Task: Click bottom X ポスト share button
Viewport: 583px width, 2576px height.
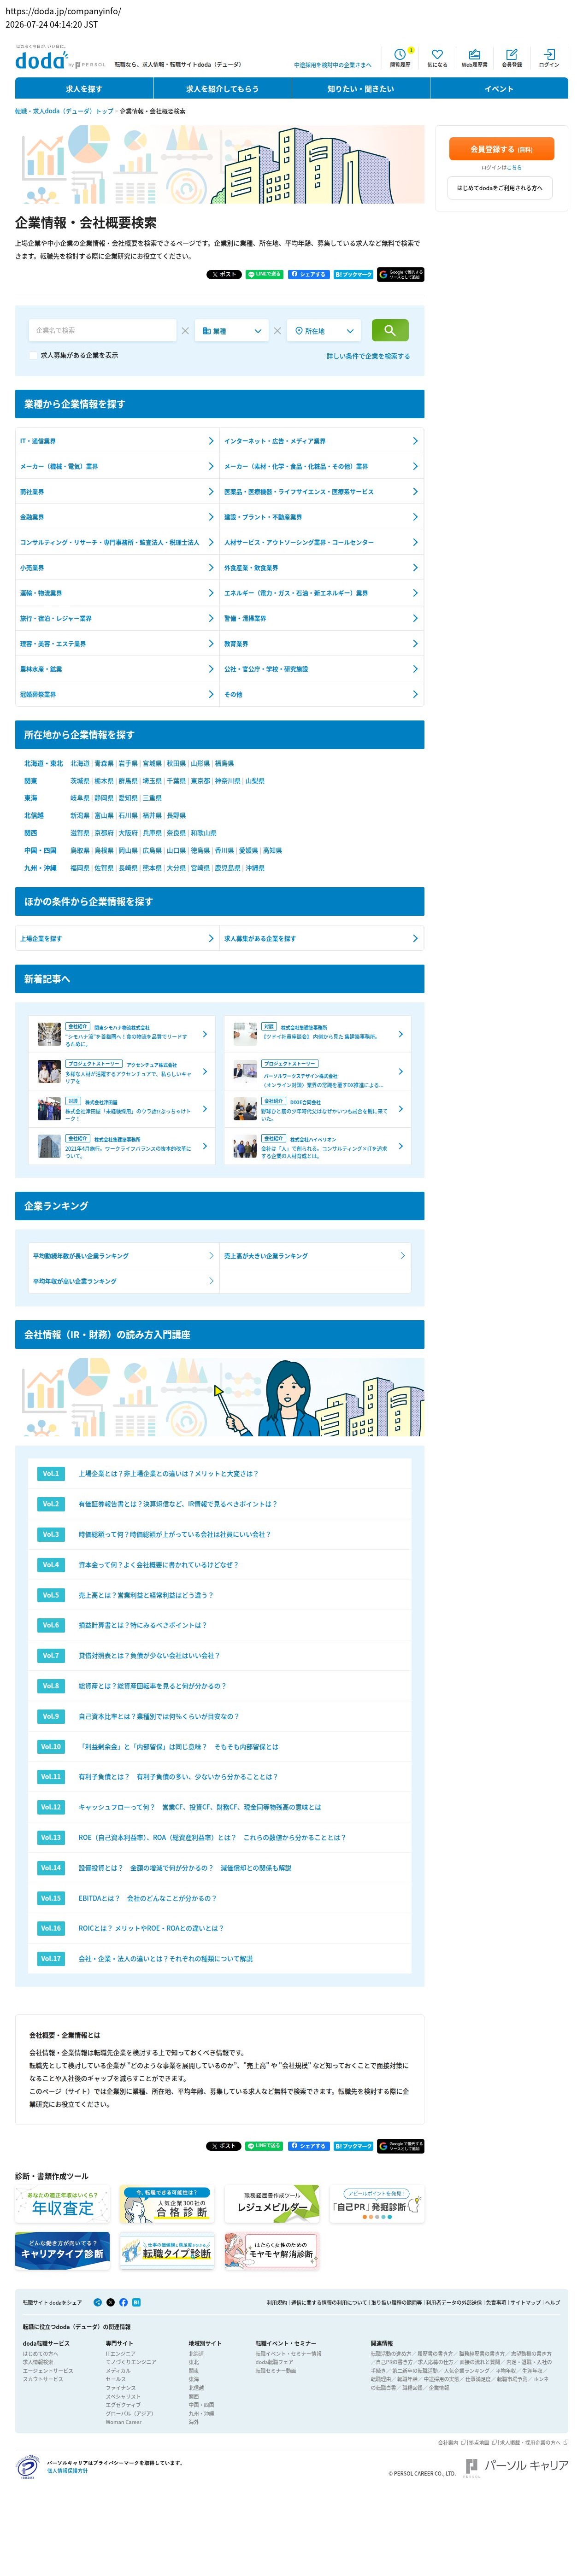Action: (x=224, y=2146)
